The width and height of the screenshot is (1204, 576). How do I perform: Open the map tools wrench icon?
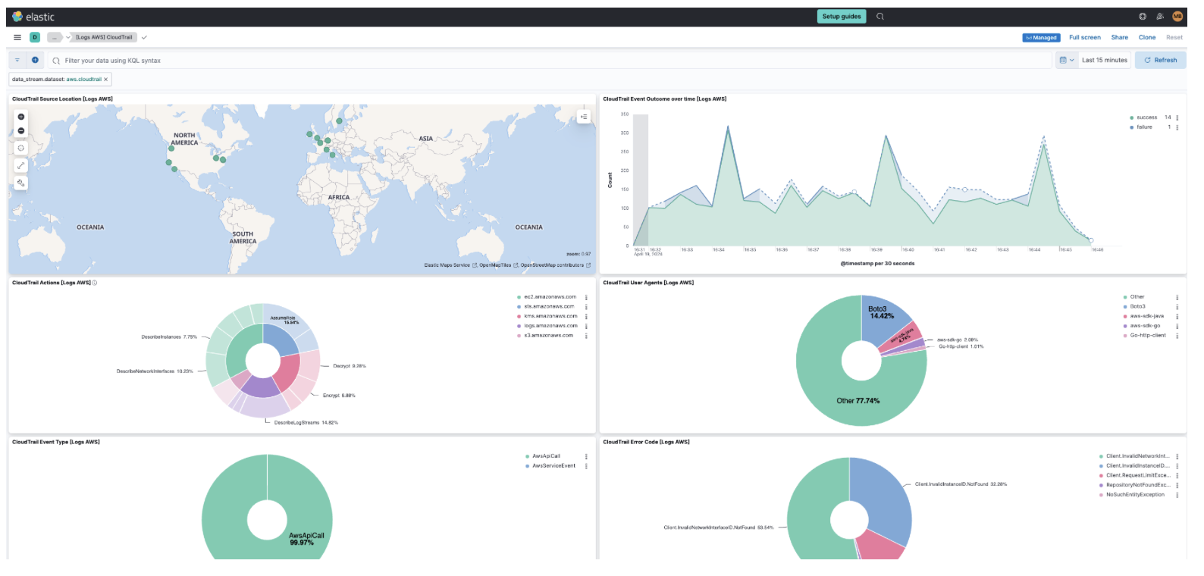click(x=21, y=183)
